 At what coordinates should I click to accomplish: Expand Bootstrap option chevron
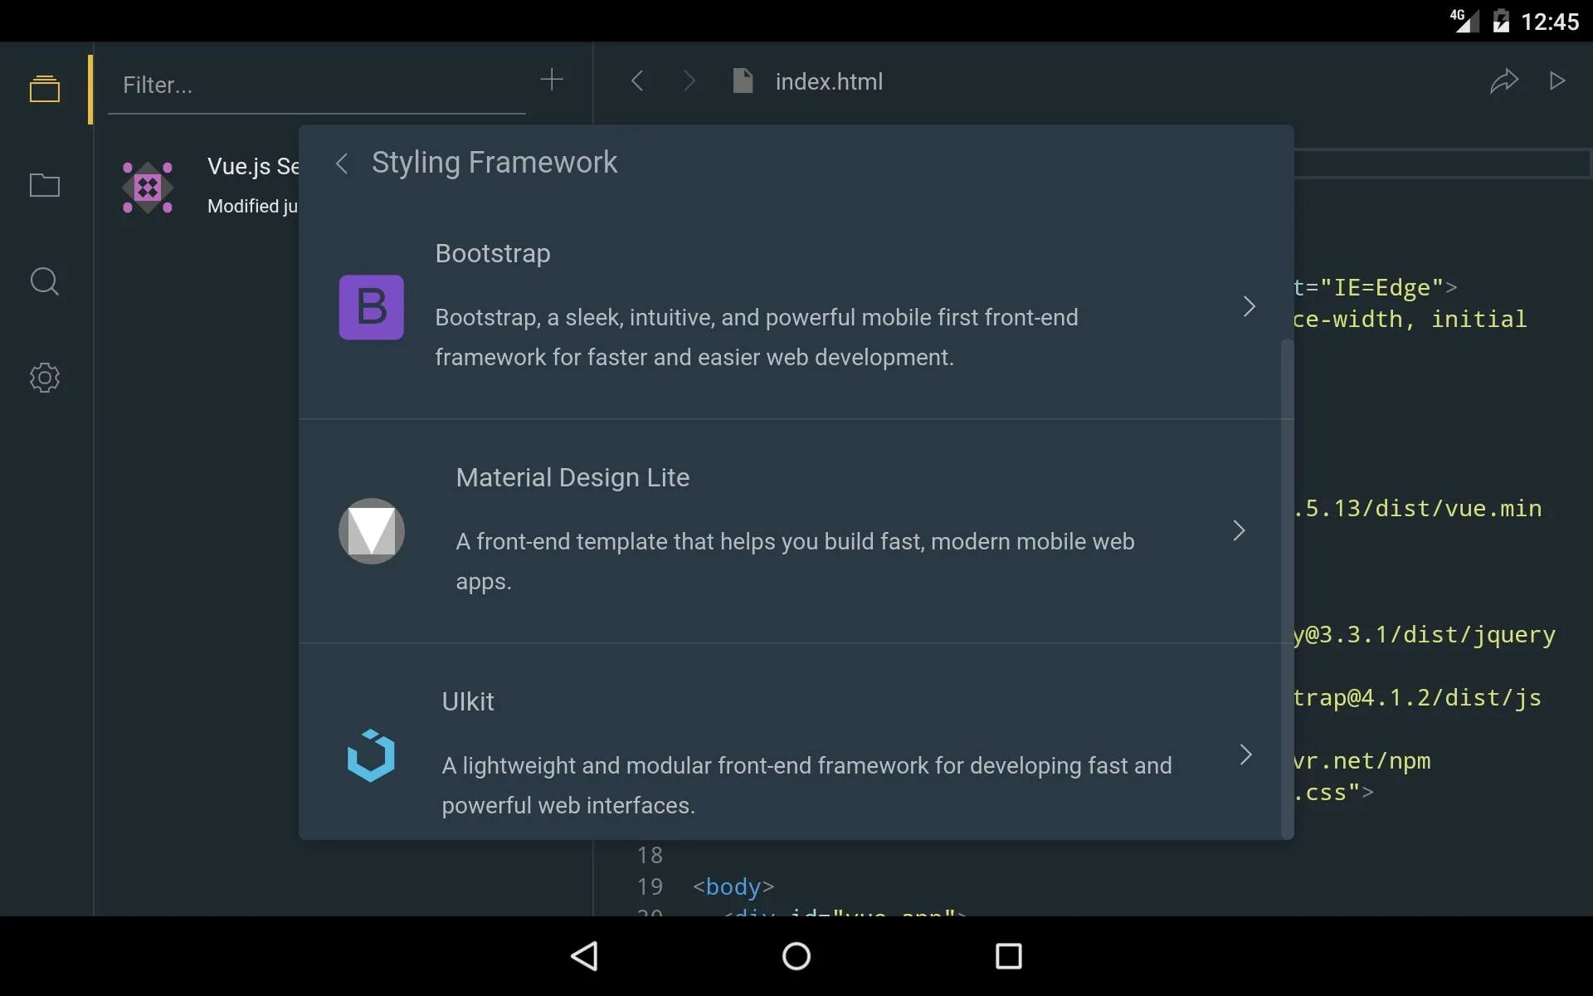coord(1249,306)
